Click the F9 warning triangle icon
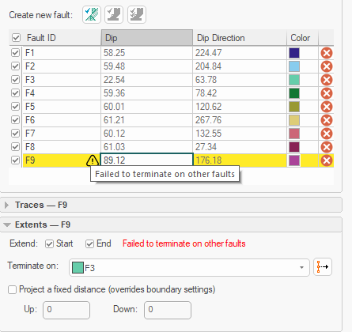 tap(93, 160)
